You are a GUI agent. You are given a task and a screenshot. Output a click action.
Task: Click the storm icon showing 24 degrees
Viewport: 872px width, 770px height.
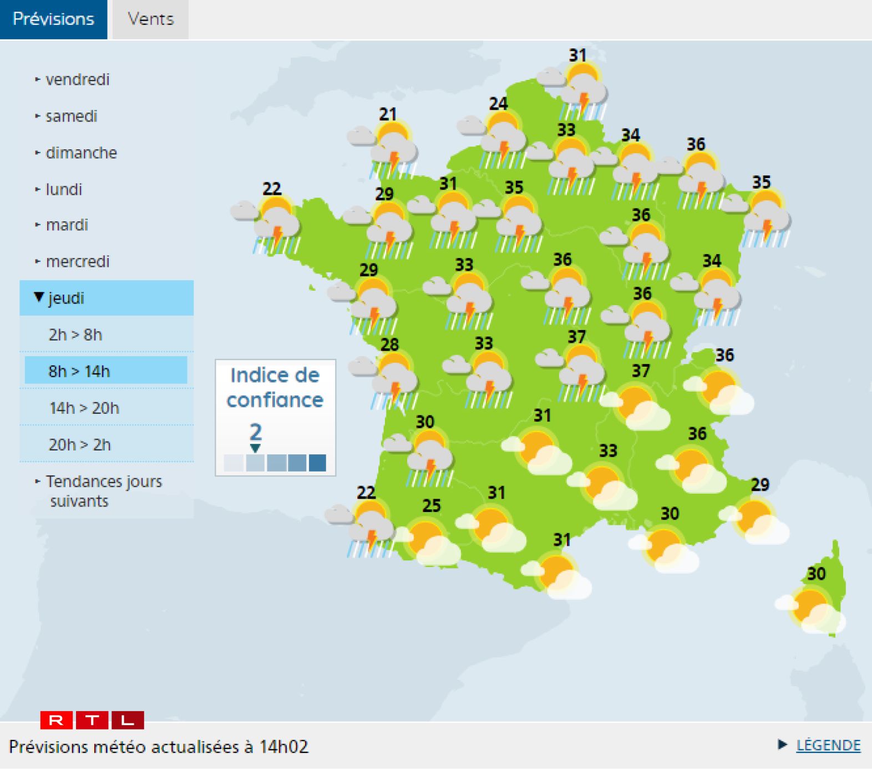493,139
